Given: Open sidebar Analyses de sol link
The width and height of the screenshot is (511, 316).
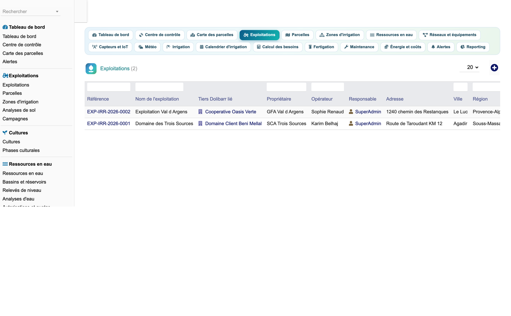Looking at the screenshot, I should 19,110.
